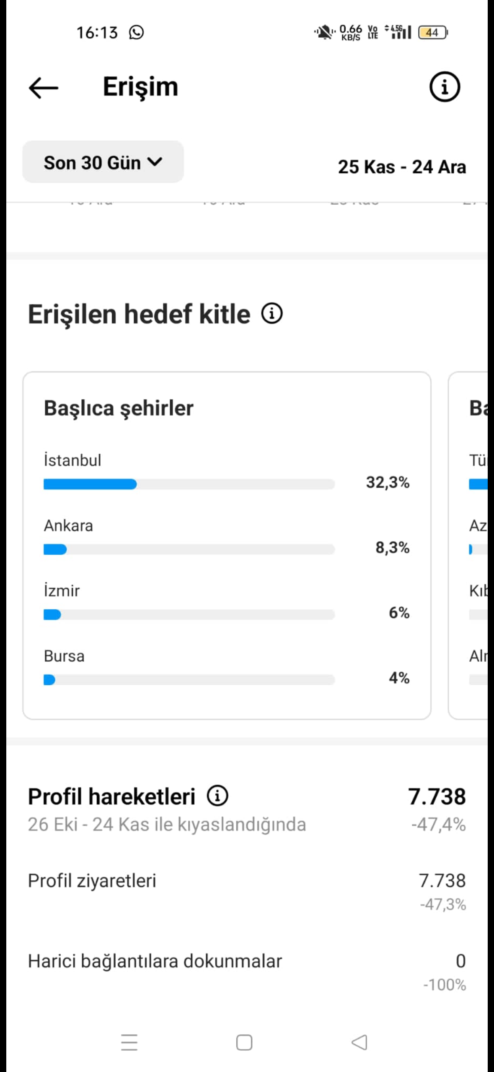This screenshot has height=1072, width=494.
Task: Tap the 25 Kas - 24 Ara date range
Action: (x=402, y=167)
